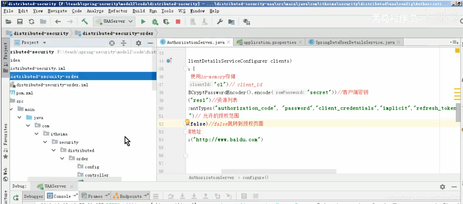463x204 pixels.
Task: Rerun UAAServer in Debug panel
Action: tap(16, 198)
